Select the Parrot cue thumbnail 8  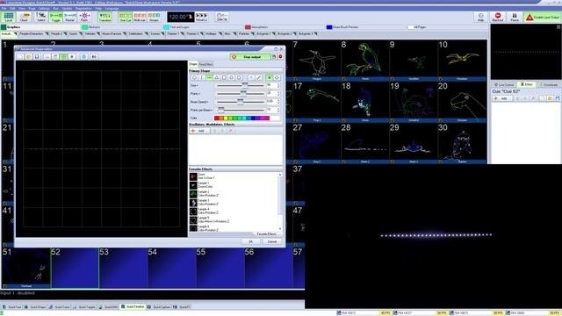pos(365,61)
